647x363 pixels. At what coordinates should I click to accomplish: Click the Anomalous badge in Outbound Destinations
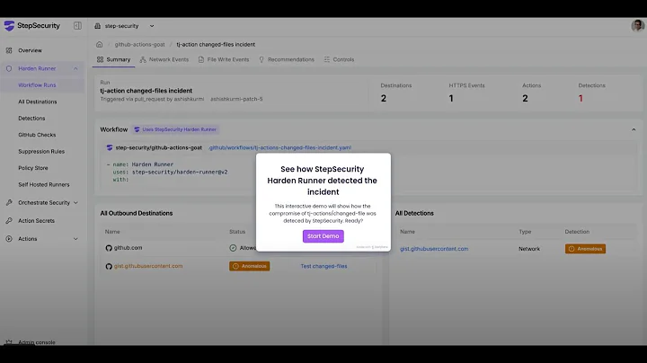(250, 266)
